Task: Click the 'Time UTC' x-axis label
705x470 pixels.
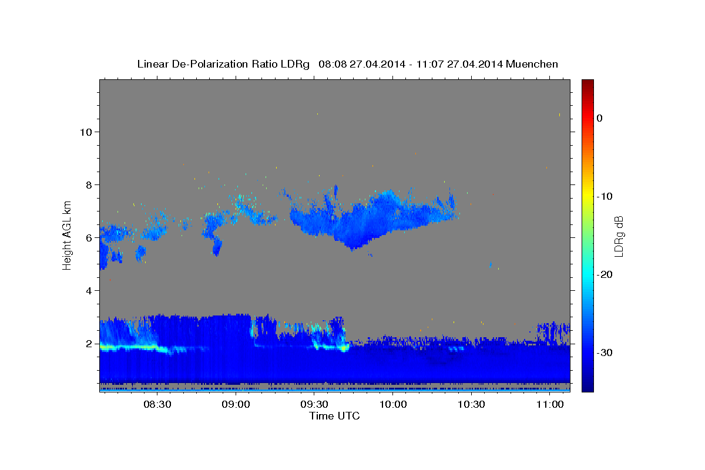Action: tap(334, 416)
